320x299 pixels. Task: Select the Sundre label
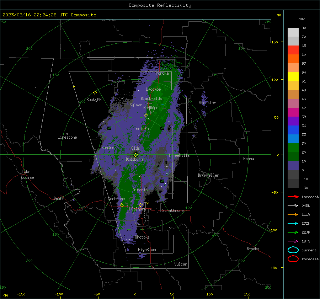pyautogui.click(x=108, y=147)
